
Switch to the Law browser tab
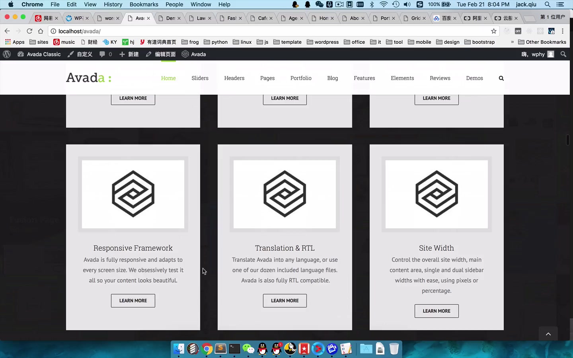tap(201, 18)
